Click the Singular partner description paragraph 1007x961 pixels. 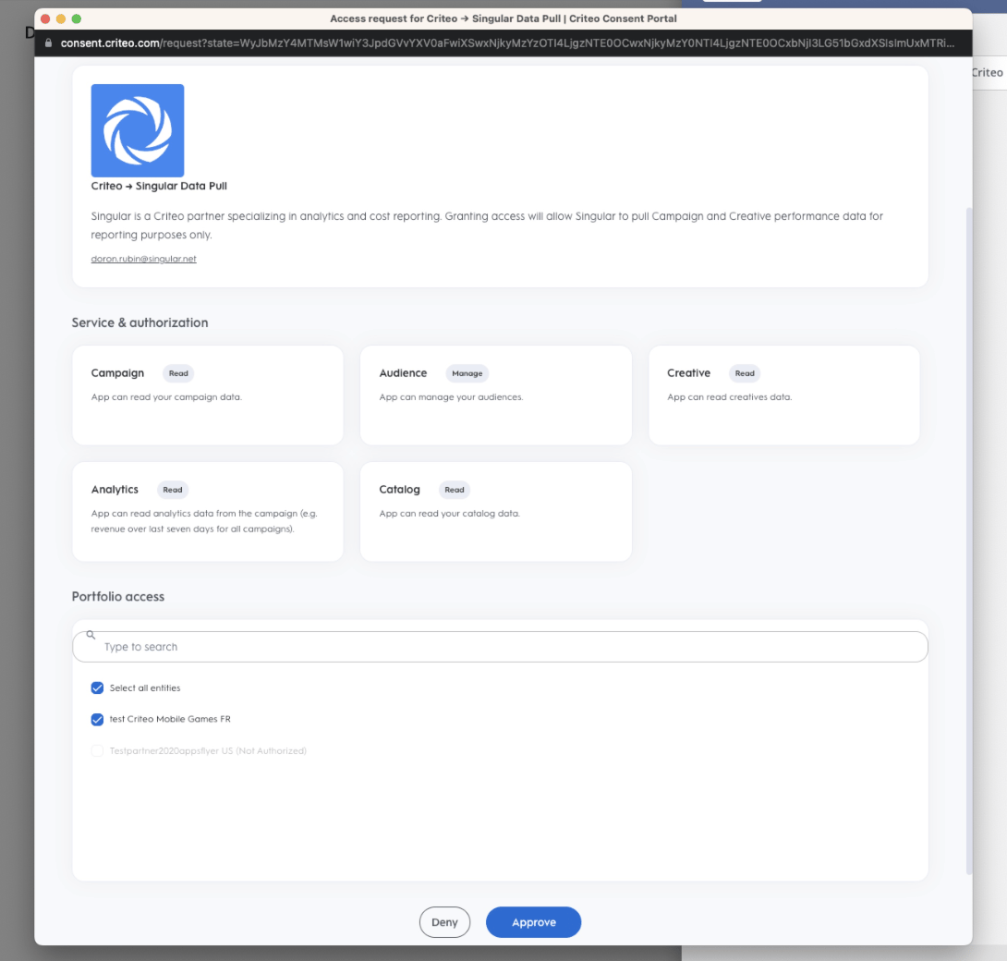487,225
